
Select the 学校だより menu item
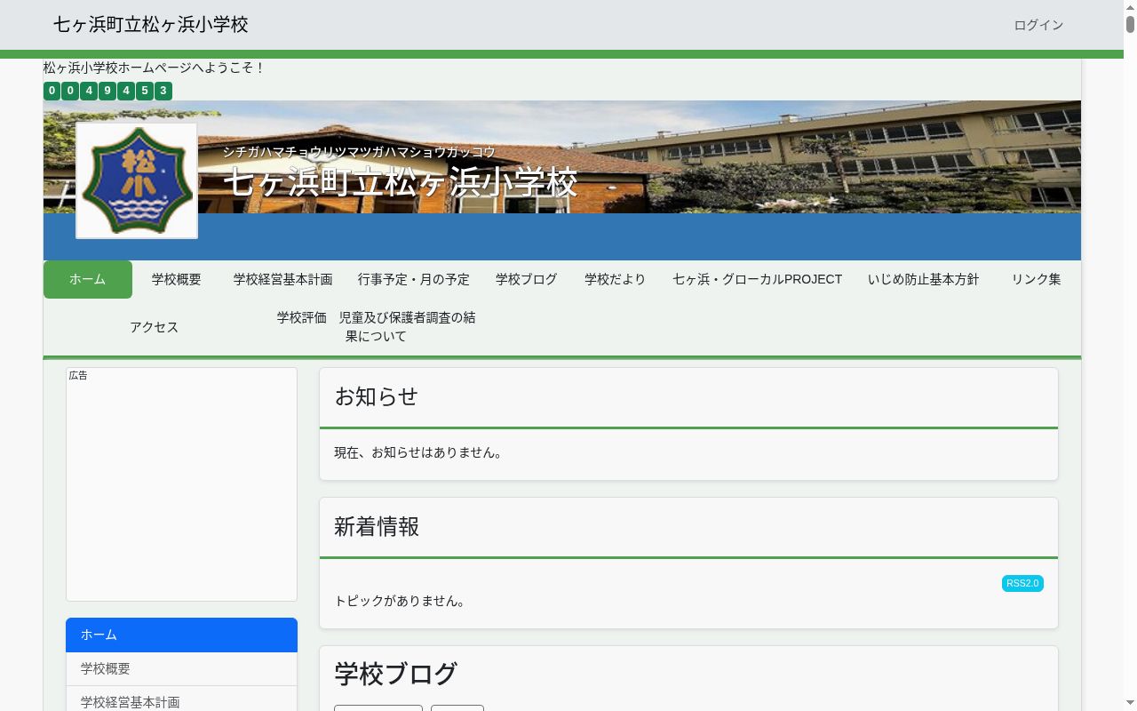pyautogui.click(x=616, y=279)
